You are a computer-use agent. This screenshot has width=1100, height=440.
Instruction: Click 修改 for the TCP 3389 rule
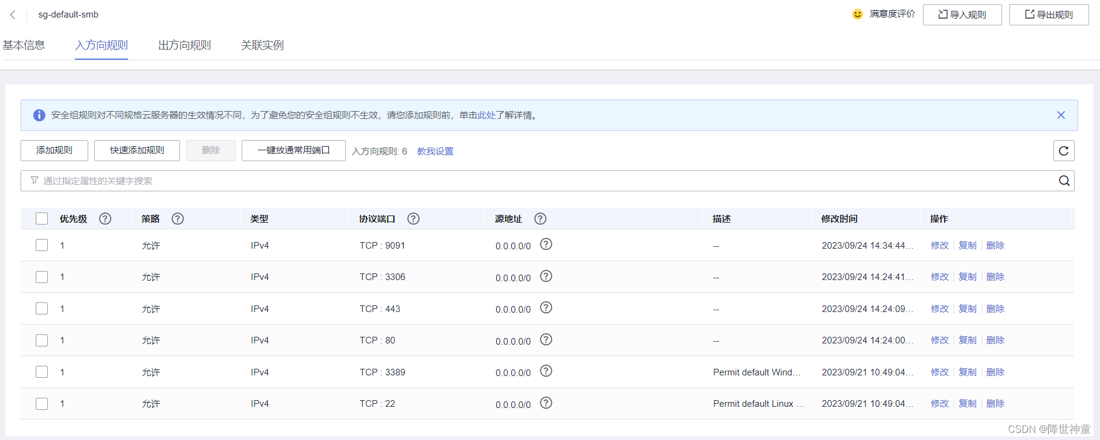pyautogui.click(x=940, y=372)
